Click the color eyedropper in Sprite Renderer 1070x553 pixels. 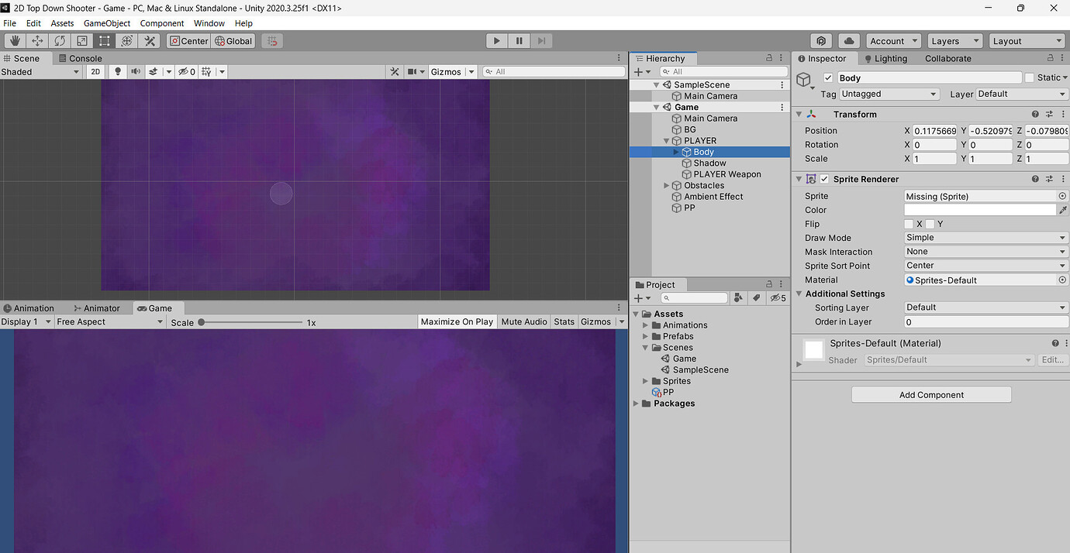pyautogui.click(x=1064, y=209)
